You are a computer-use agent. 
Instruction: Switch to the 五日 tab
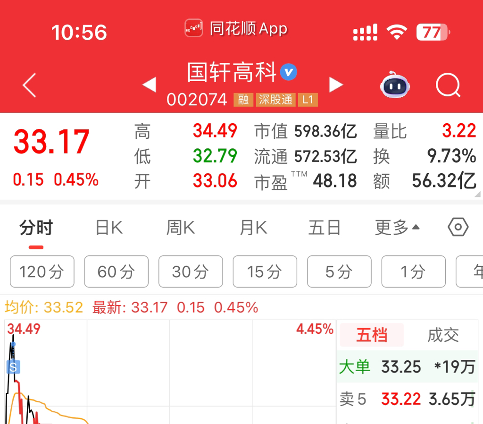tap(325, 228)
